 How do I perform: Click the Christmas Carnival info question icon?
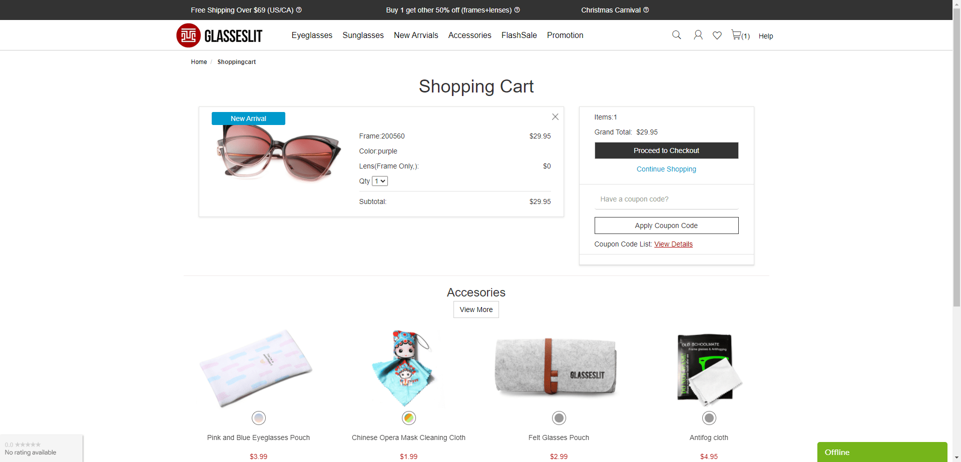(x=646, y=10)
